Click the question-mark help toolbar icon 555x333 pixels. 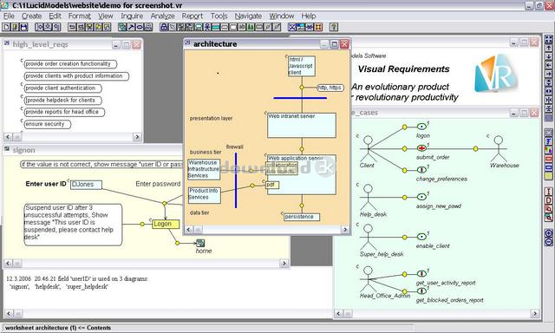point(333,27)
